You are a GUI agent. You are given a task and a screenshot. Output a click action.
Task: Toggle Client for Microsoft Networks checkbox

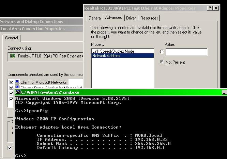pyautogui.click(x=11, y=82)
